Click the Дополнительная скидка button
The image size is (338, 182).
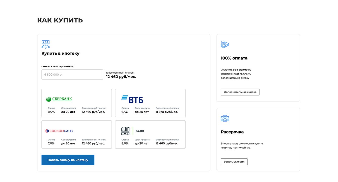click(x=240, y=92)
